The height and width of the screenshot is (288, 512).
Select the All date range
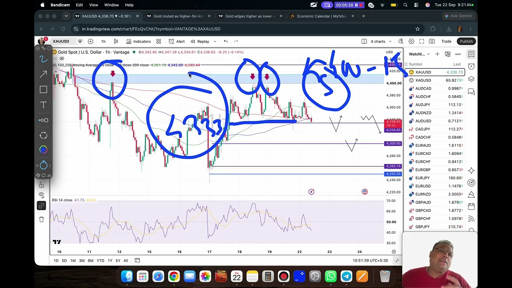(126, 260)
